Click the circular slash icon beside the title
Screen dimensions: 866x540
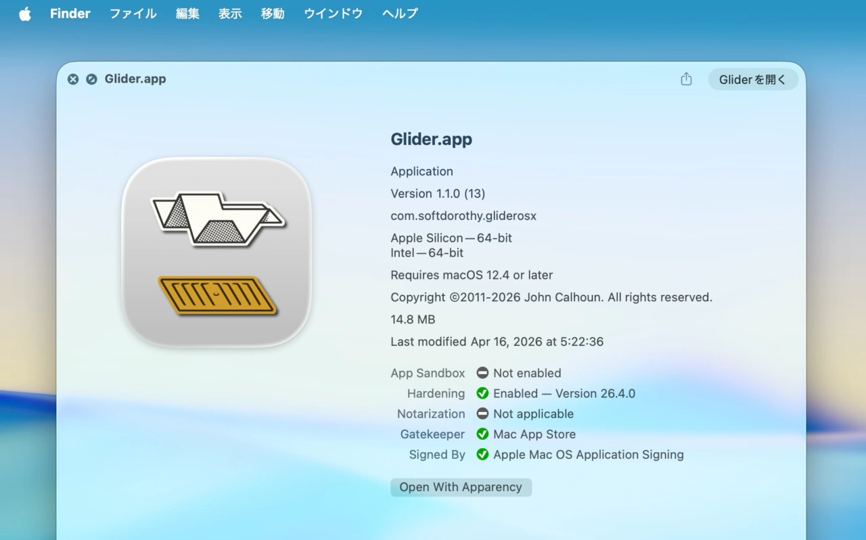point(91,79)
